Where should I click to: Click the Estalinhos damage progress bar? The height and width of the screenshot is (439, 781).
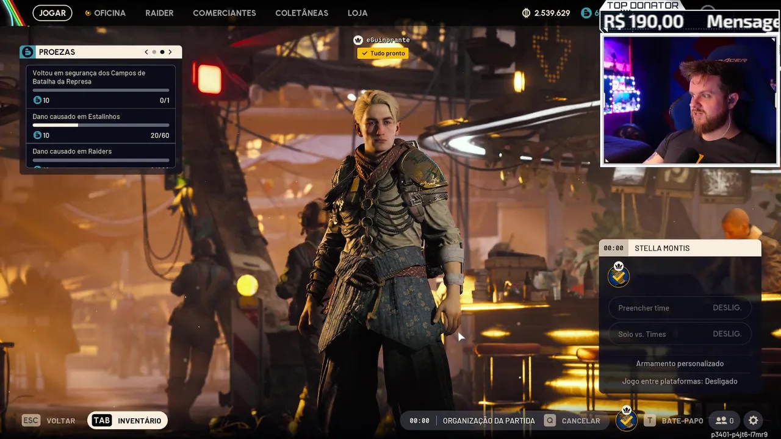point(101,125)
